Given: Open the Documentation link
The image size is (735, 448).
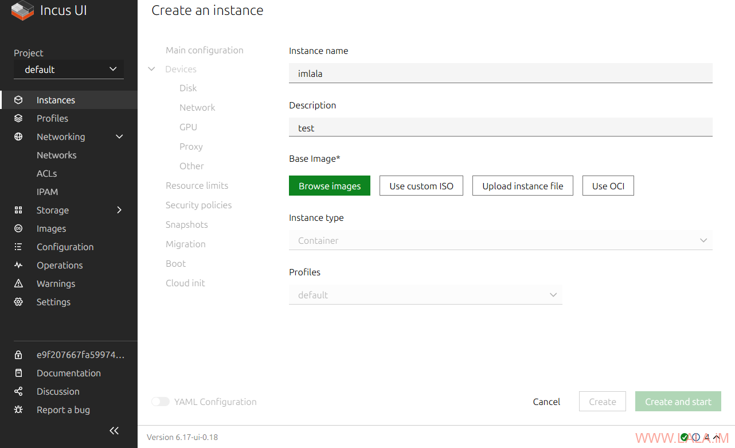Looking at the screenshot, I should (x=68, y=373).
